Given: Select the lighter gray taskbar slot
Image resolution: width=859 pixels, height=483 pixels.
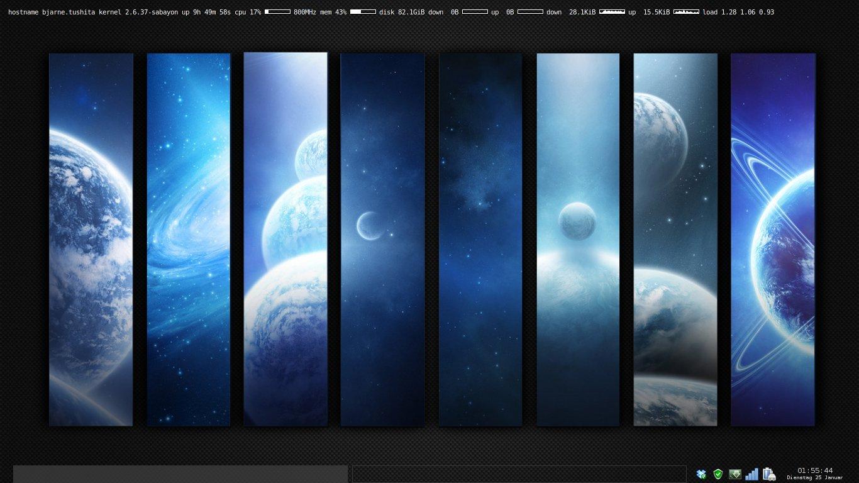Looking at the screenshot, I should click(x=180, y=474).
